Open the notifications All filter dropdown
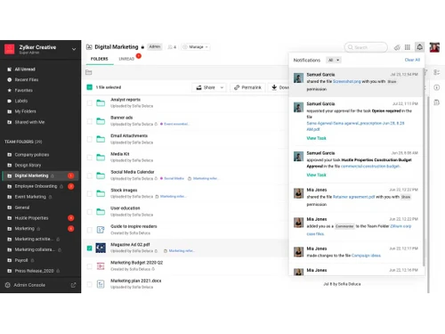 [334, 60]
